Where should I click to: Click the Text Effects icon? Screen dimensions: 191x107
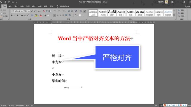(x=32, y=15)
